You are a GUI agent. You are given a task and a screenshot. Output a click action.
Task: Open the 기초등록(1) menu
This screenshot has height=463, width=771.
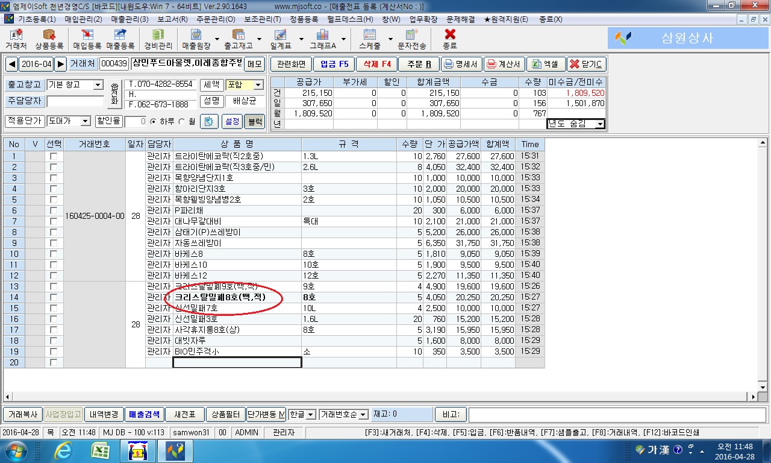point(37,19)
